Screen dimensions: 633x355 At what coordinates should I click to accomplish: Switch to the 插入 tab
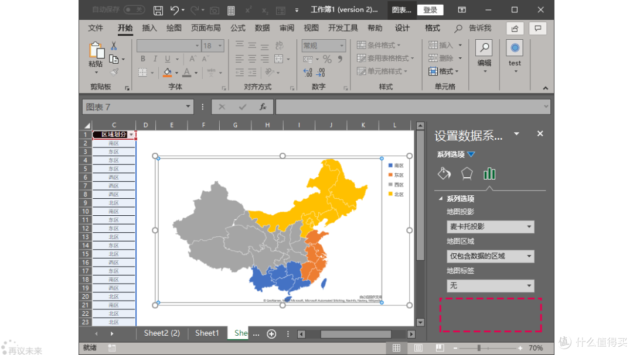pyautogui.click(x=149, y=28)
